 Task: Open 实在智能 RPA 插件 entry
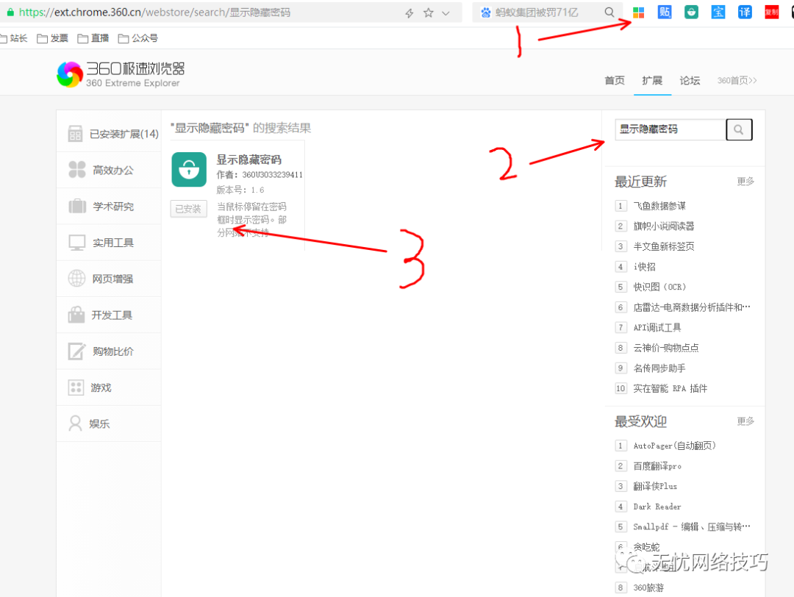pyautogui.click(x=670, y=388)
